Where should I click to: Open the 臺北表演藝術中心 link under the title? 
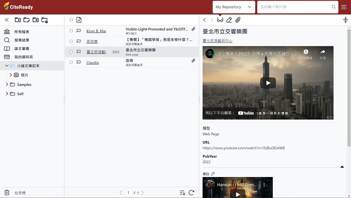217,41
